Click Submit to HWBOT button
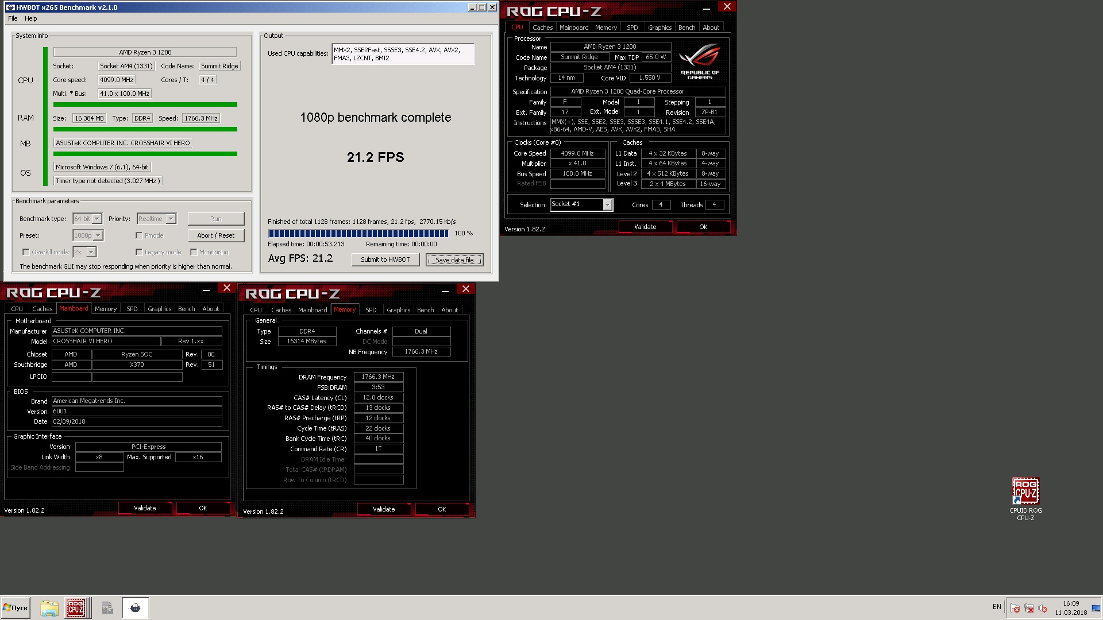 click(x=385, y=259)
